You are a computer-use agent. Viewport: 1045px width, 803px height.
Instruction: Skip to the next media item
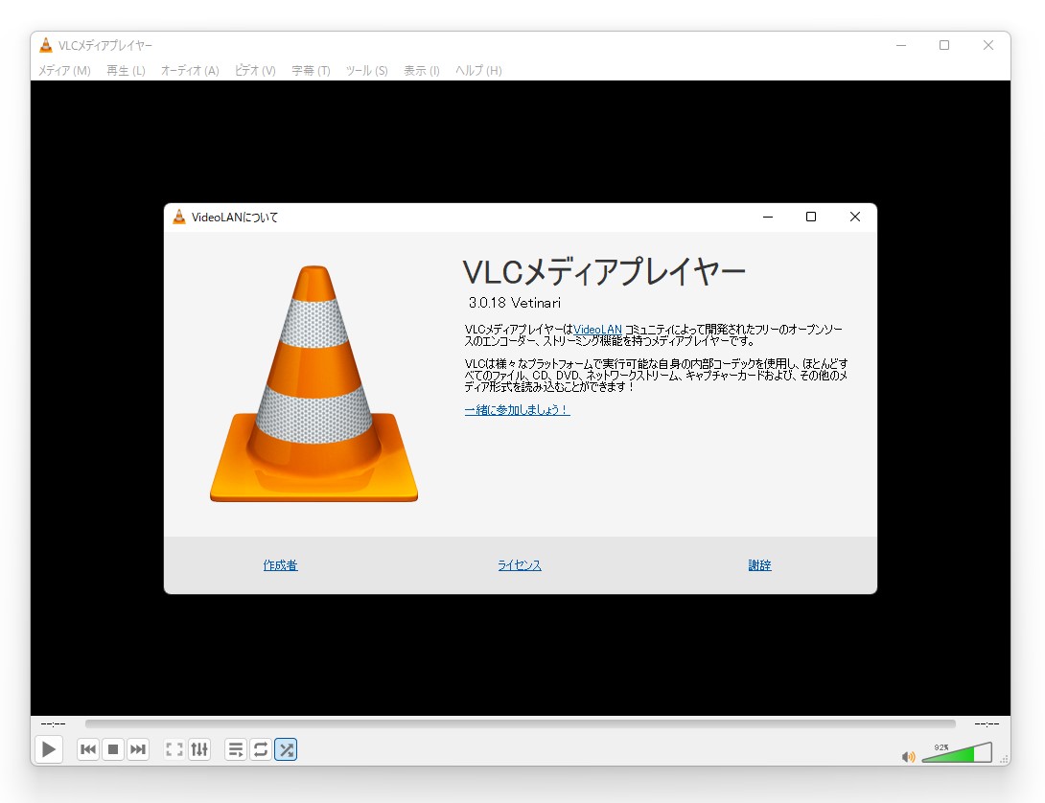(137, 749)
